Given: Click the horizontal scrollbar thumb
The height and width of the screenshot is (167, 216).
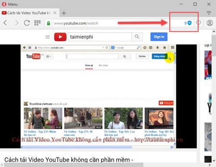Looking at the screenshot, I should [73, 165].
